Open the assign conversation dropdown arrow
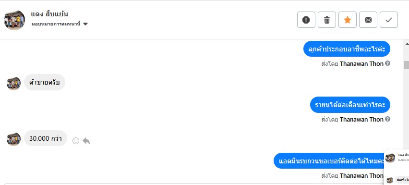 [85, 25]
